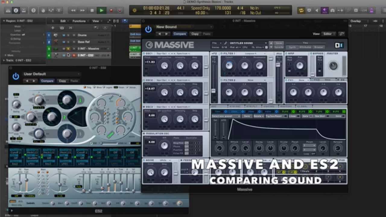Open the Editors scissors button
This screenshot has width=386, height=217.
click(59, 10)
